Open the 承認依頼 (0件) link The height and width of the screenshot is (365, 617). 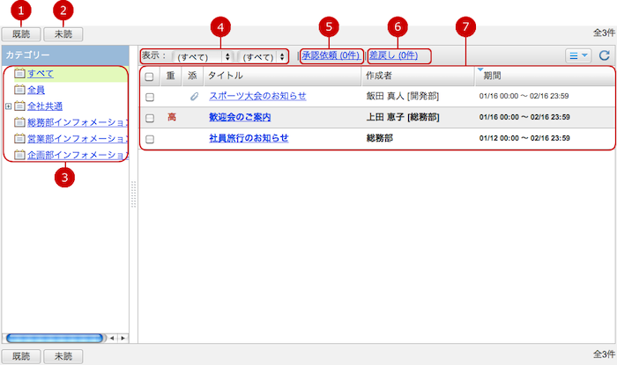click(331, 55)
